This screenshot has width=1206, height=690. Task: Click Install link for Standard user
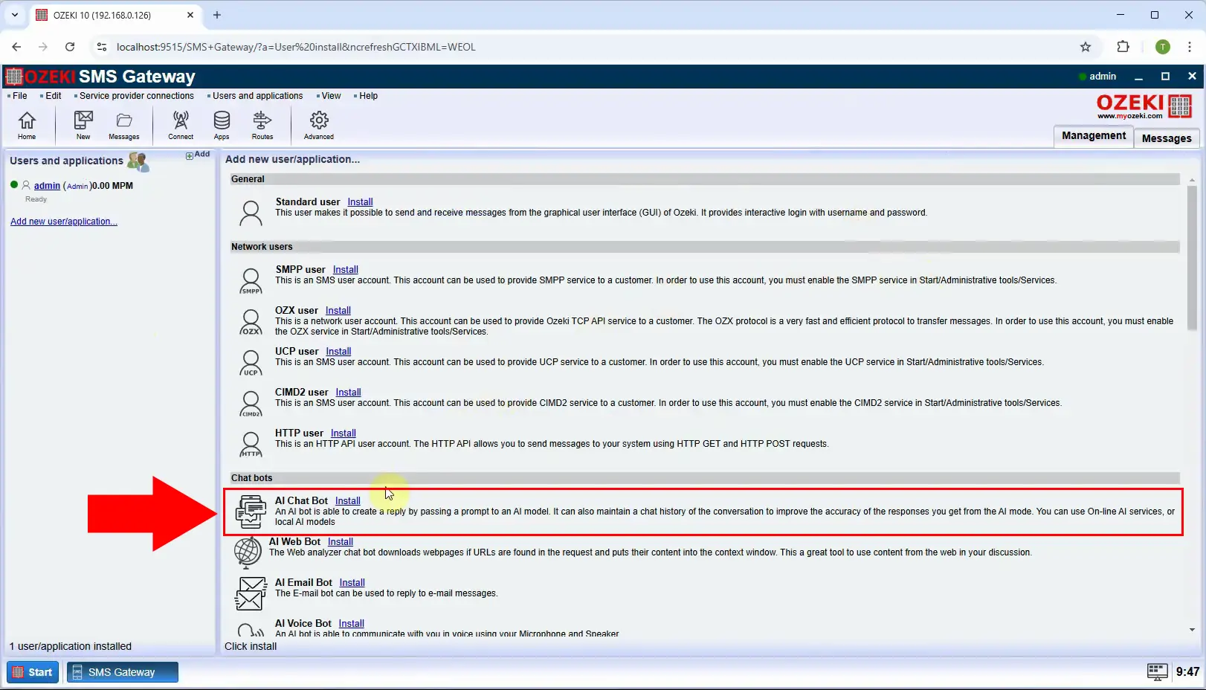point(360,202)
